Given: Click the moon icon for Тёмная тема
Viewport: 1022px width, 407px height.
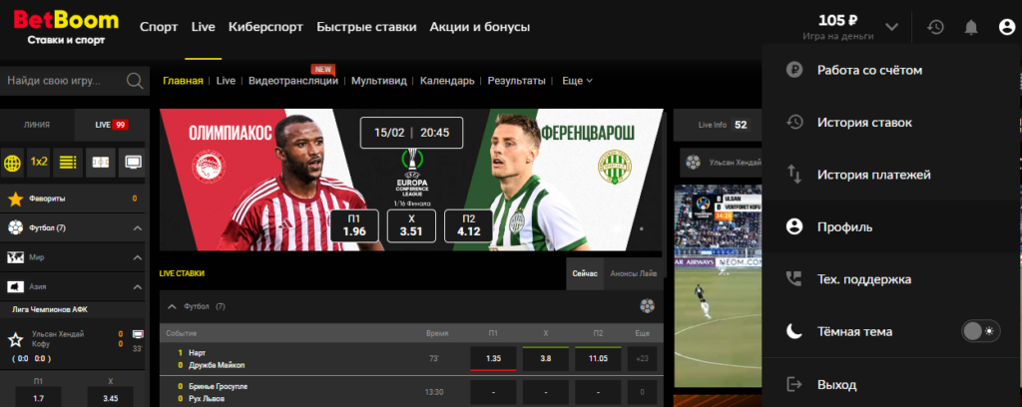Looking at the screenshot, I should coord(793,331).
